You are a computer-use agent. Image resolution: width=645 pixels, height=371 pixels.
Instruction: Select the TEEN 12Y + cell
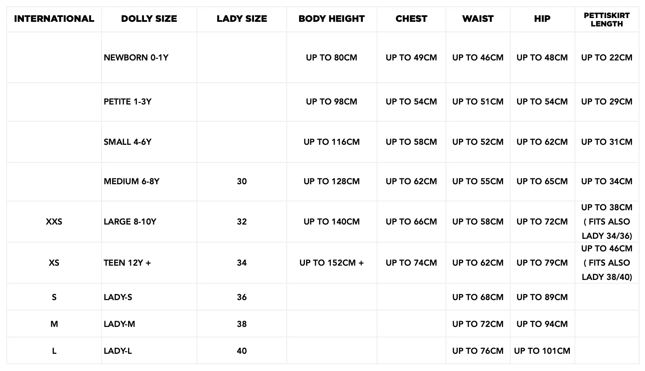pyautogui.click(x=127, y=263)
